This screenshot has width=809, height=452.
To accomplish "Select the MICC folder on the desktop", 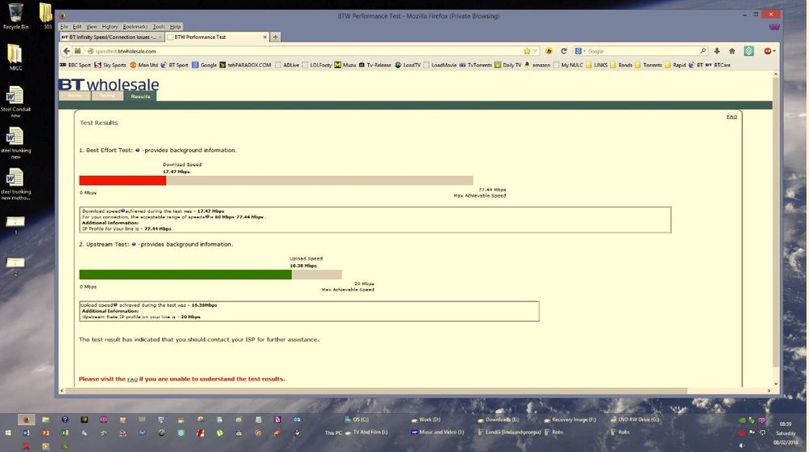I will click(x=15, y=58).
